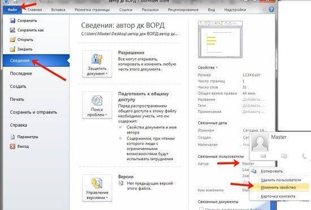Screen dimensions: 311x210
Task: Click the Размер value 12,8Кбайт
Action: pos(251,75)
